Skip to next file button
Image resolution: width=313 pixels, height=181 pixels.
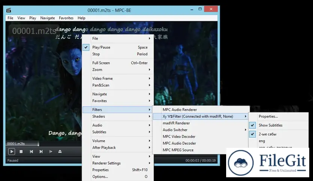click(x=41, y=152)
